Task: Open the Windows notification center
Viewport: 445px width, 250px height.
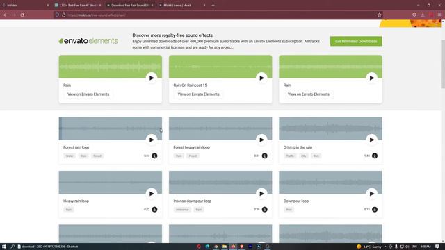Action: pyautogui.click(x=437, y=247)
